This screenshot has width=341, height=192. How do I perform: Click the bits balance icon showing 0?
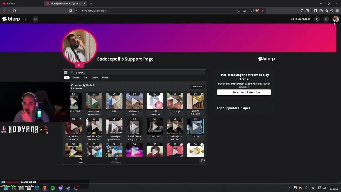(203, 161)
